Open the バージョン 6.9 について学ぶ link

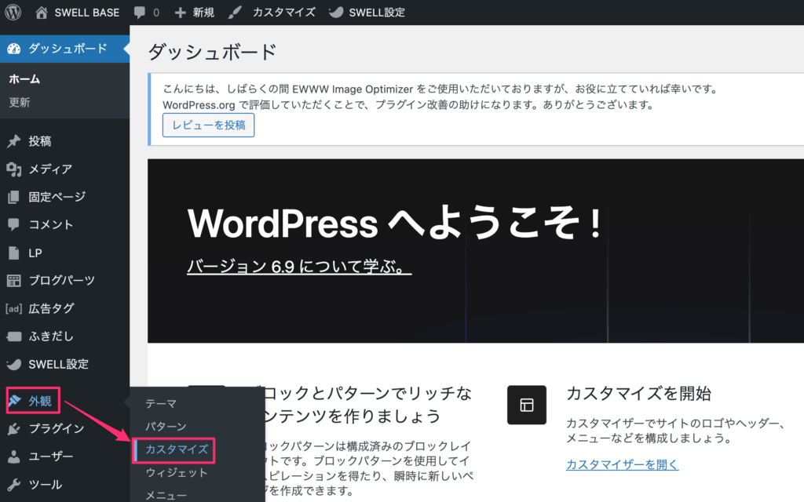(x=298, y=265)
